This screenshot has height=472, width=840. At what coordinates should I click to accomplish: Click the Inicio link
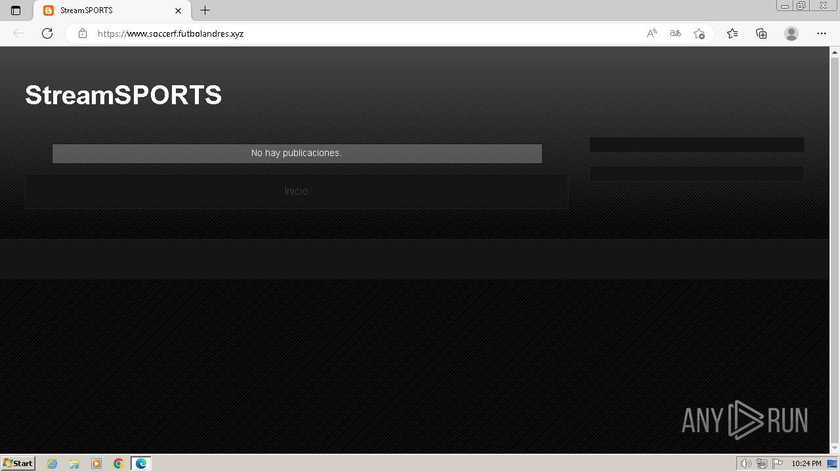pos(297,191)
